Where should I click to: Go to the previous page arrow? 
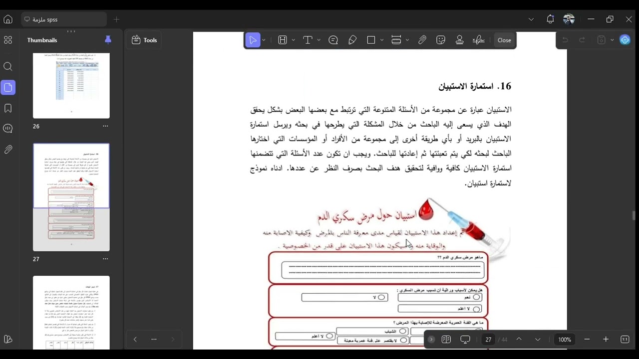click(519, 340)
